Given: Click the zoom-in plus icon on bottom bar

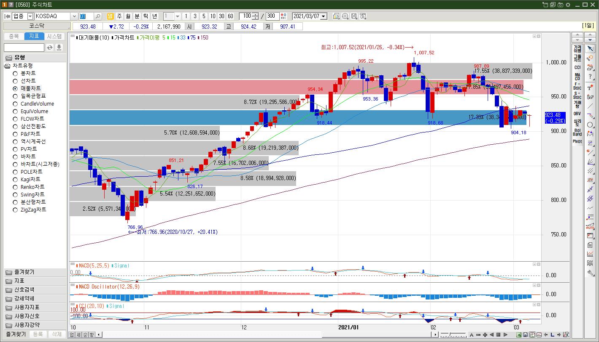Looking at the screenshot, I should (485, 335).
